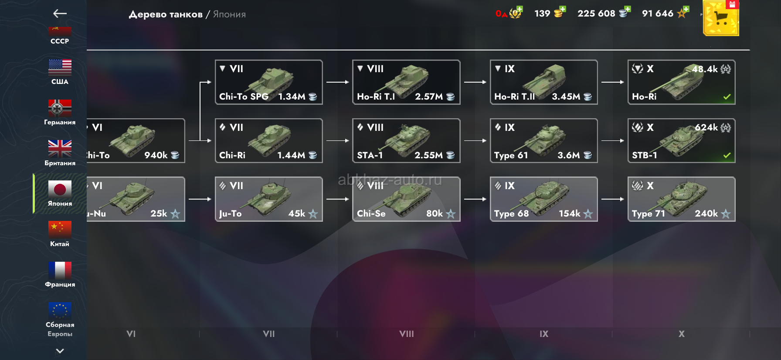Viewport: 781px width, 360px height.
Task: Add credits next to 225 608
Action: (625, 12)
